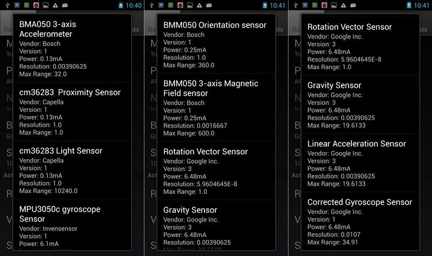Click 'Vendor: Google Inc.' under Linear Acceleration Sensor
Viewport: 432px width, 256px height.
(x=335, y=153)
